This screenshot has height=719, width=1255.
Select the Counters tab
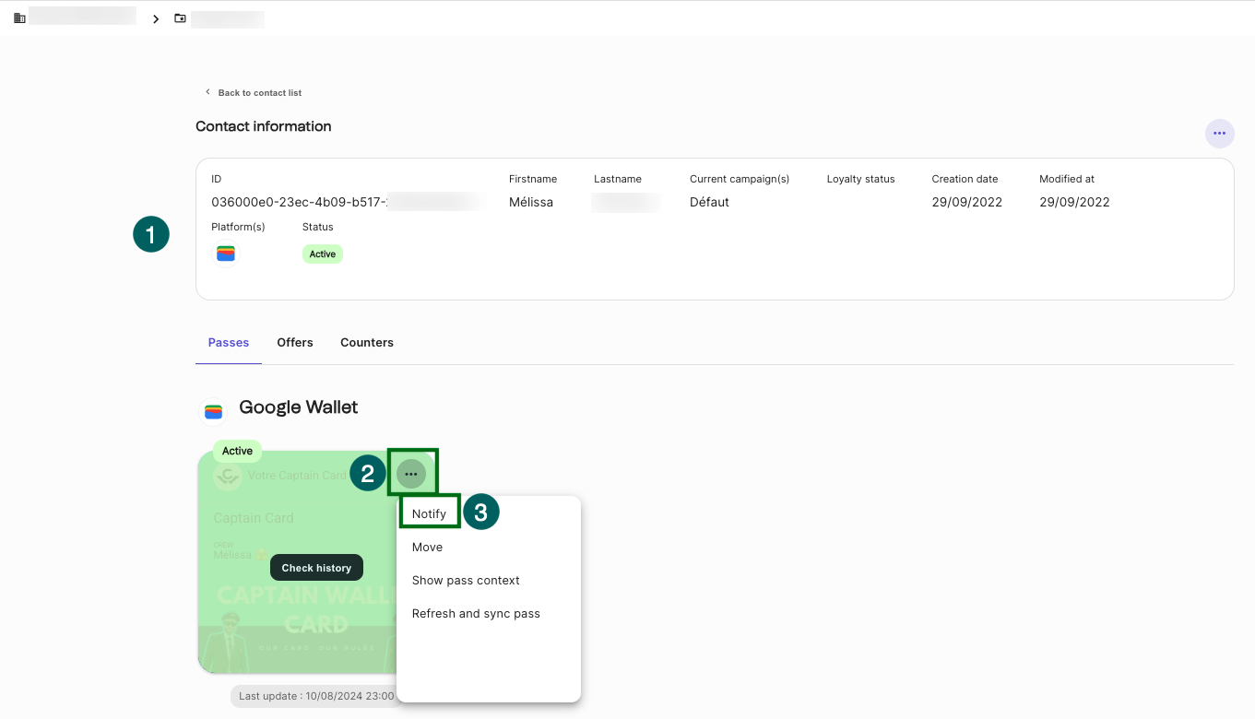click(367, 343)
